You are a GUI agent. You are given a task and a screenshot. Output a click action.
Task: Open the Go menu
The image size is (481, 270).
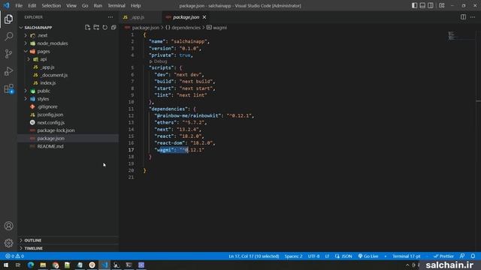(85, 5)
